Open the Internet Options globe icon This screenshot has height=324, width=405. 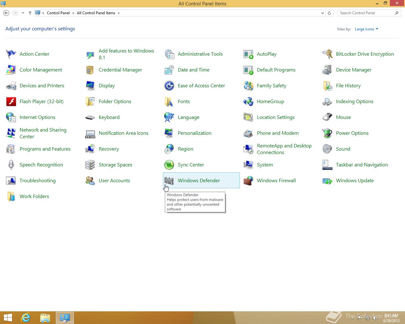[11, 117]
